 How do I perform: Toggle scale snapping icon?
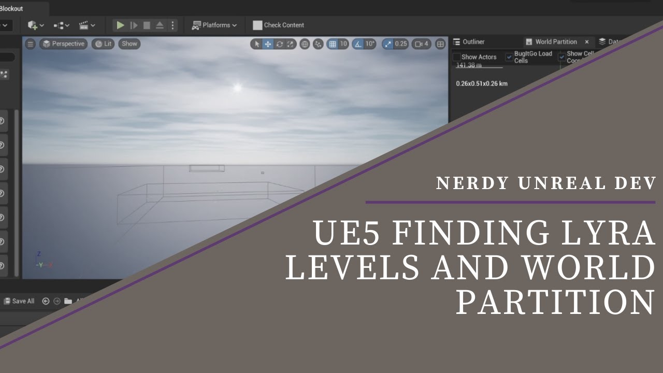click(x=388, y=44)
